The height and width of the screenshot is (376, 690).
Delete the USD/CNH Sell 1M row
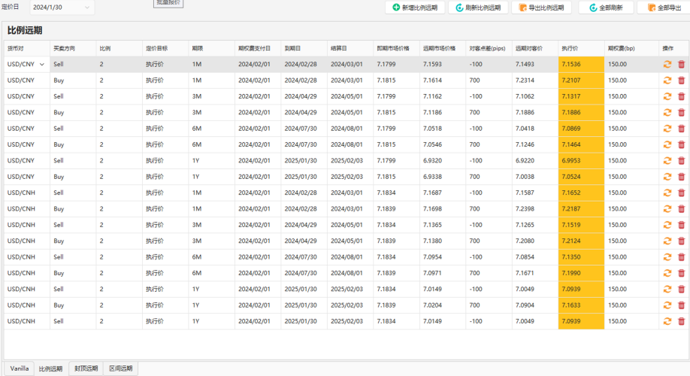tap(681, 193)
